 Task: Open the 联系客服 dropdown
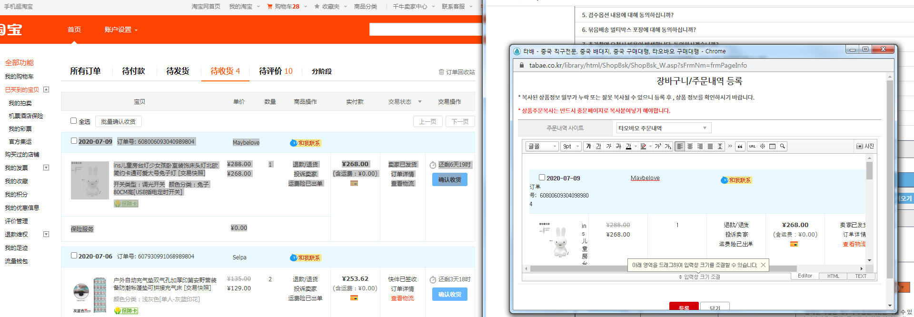[x=457, y=7]
